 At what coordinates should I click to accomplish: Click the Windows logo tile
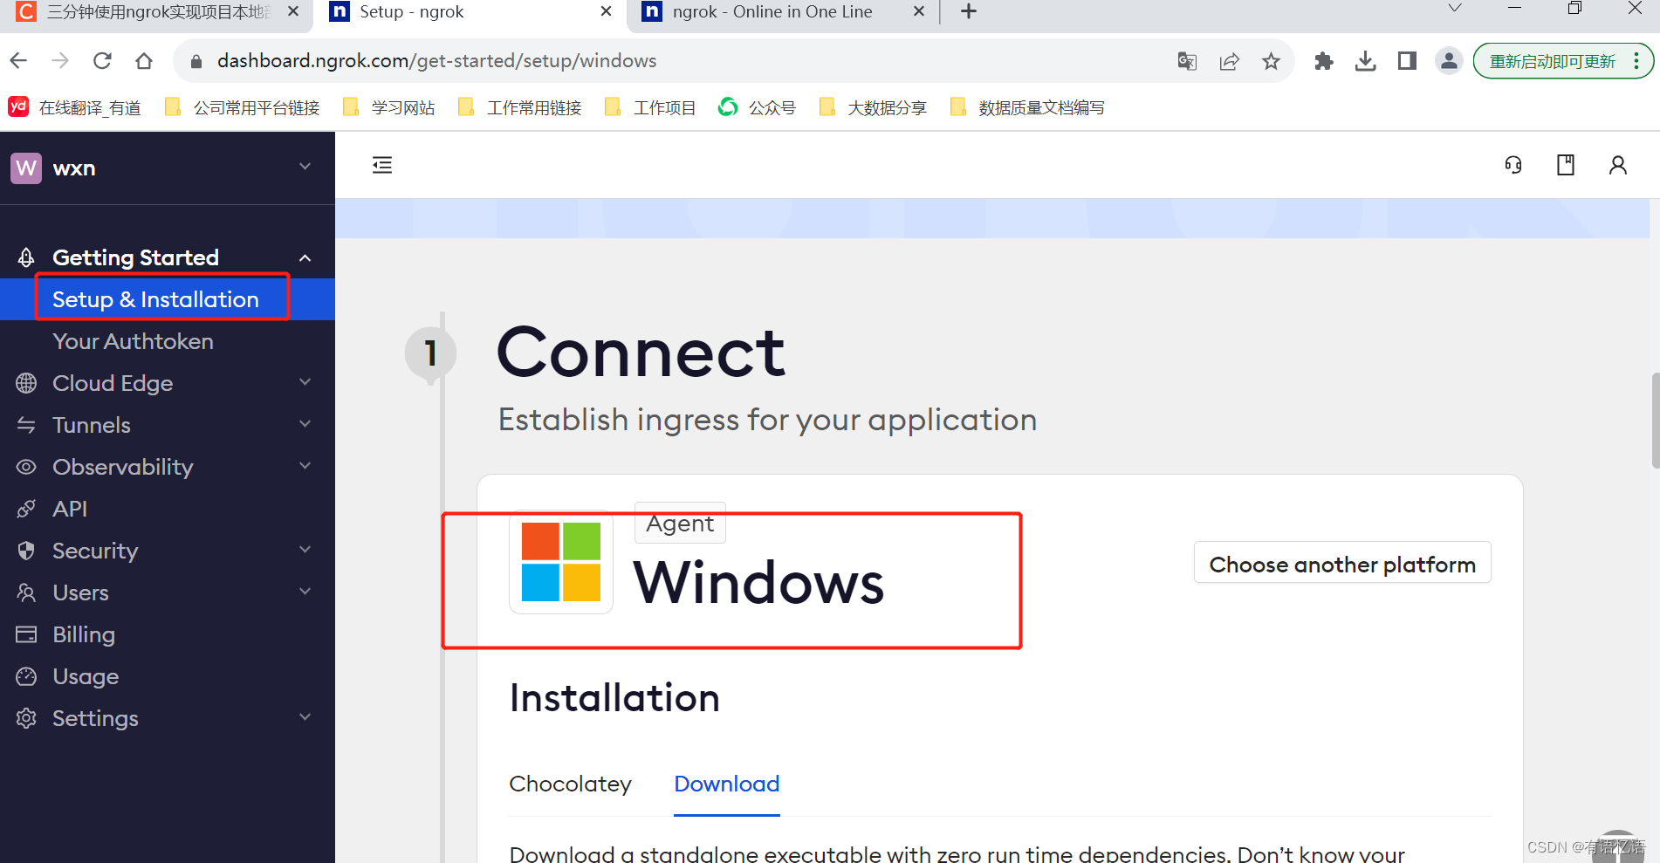(x=561, y=562)
